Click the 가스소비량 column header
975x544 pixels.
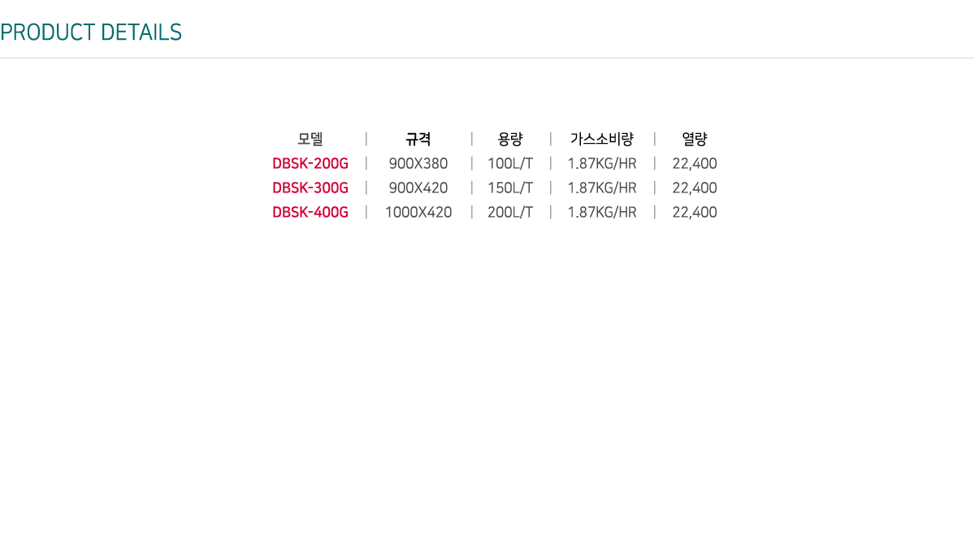pyautogui.click(x=602, y=139)
